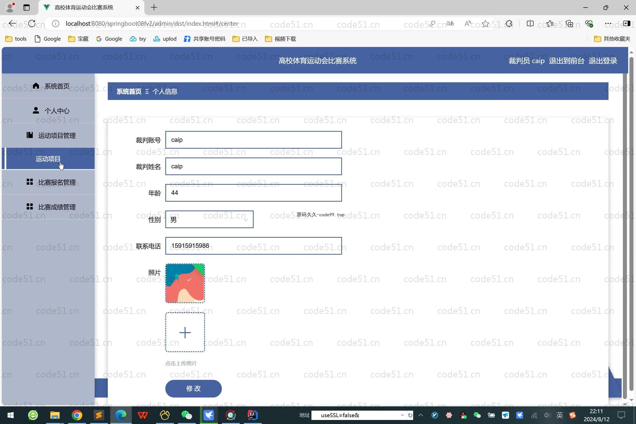Open browser extensions puzzle icon
This screenshot has width=636, height=424.
[509, 24]
